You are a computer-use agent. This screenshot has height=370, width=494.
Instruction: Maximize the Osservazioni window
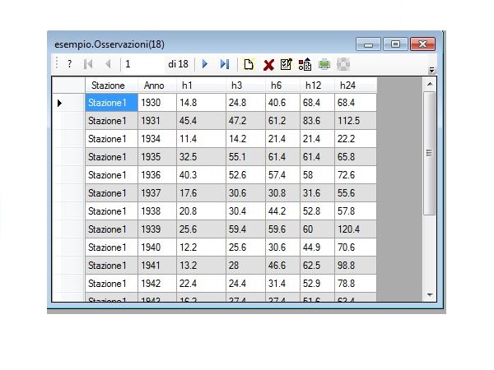coord(395,44)
